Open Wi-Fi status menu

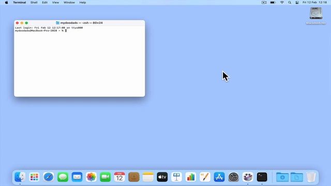[282, 3]
